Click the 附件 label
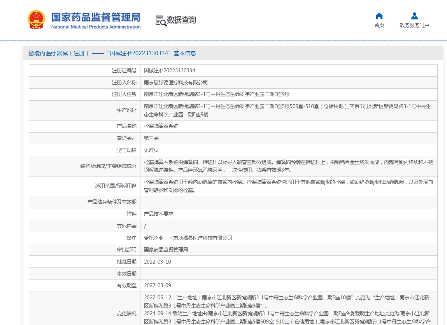447x325 pixels. [131, 214]
